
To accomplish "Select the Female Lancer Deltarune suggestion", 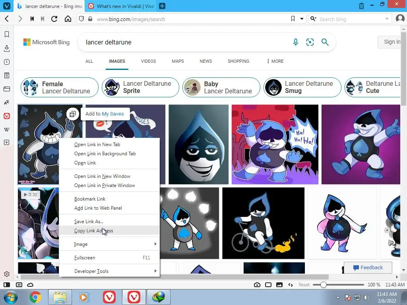I will tap(60, 87).
